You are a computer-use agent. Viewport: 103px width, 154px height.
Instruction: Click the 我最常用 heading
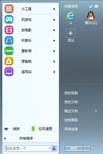71,6
